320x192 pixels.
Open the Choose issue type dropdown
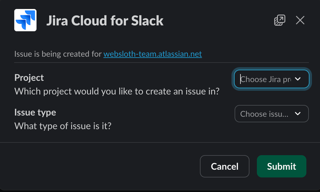tap(271, 113)
